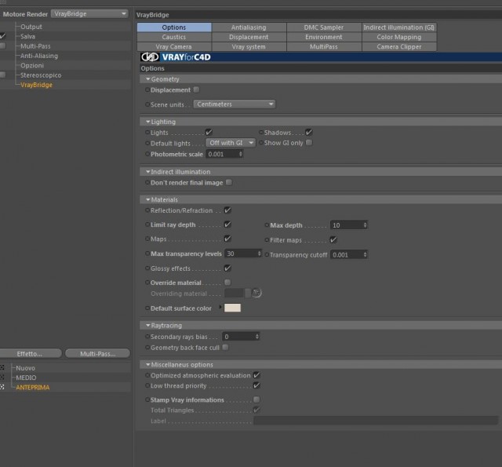The height and width of the screenshot is (467, 502).
Task: Open the Scene units dropdown
Action: pyautogui.click(x=235, y=104)
